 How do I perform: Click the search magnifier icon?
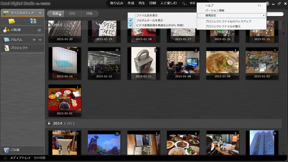184,3
